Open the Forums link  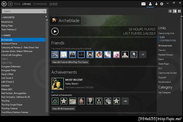162,50
